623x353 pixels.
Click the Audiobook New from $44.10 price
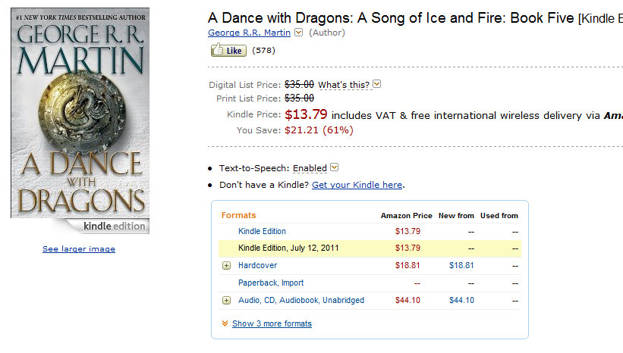tap(461, 300)
